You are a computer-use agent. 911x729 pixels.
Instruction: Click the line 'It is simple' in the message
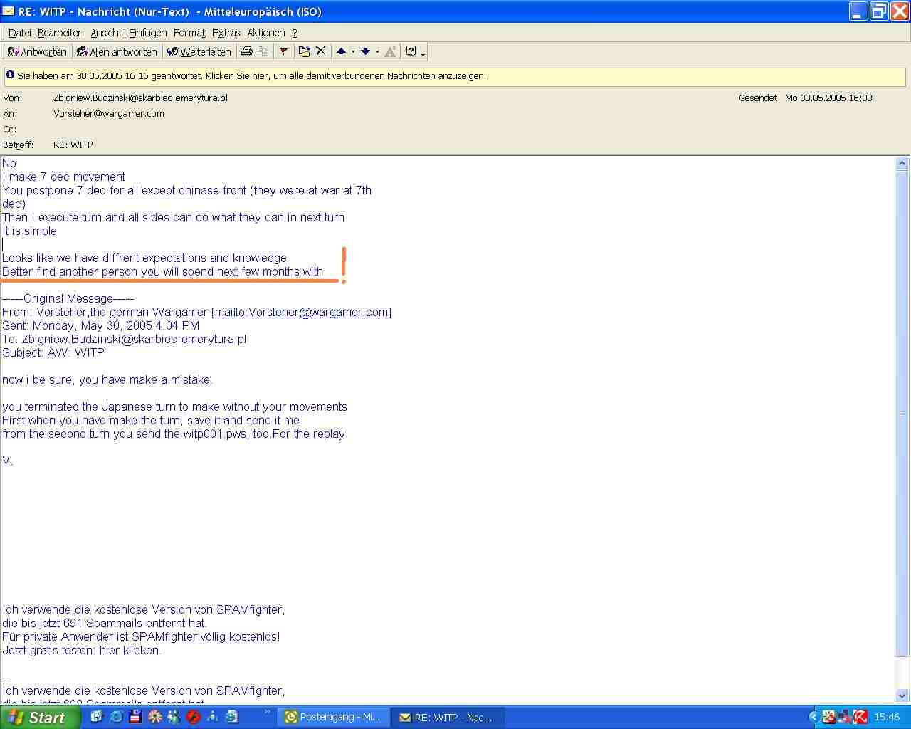[29, 231]
